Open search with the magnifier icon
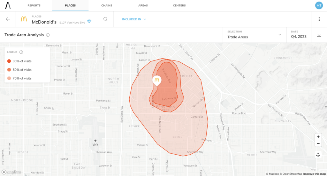The image size is (327, 176). pos(105,19)
